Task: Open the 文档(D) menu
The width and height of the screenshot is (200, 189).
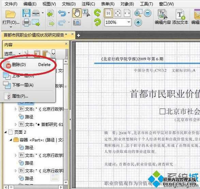Action: [x=69, y=4]
